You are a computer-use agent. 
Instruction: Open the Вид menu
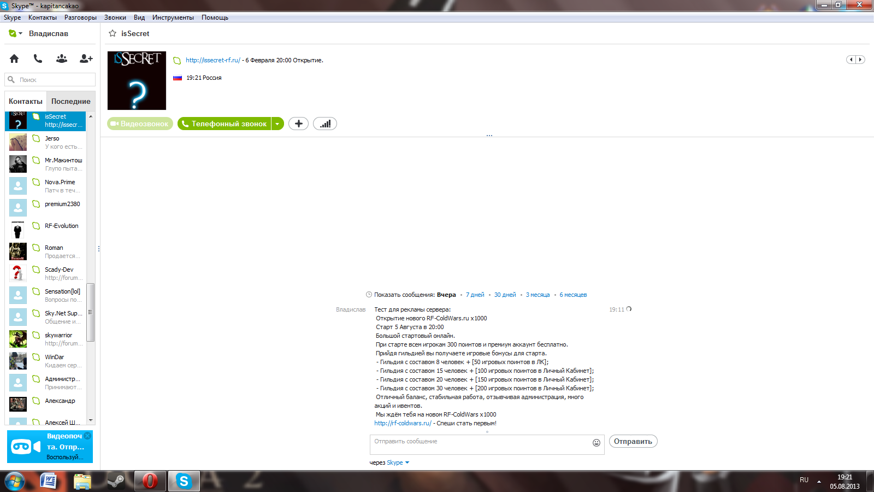(139, 17)
